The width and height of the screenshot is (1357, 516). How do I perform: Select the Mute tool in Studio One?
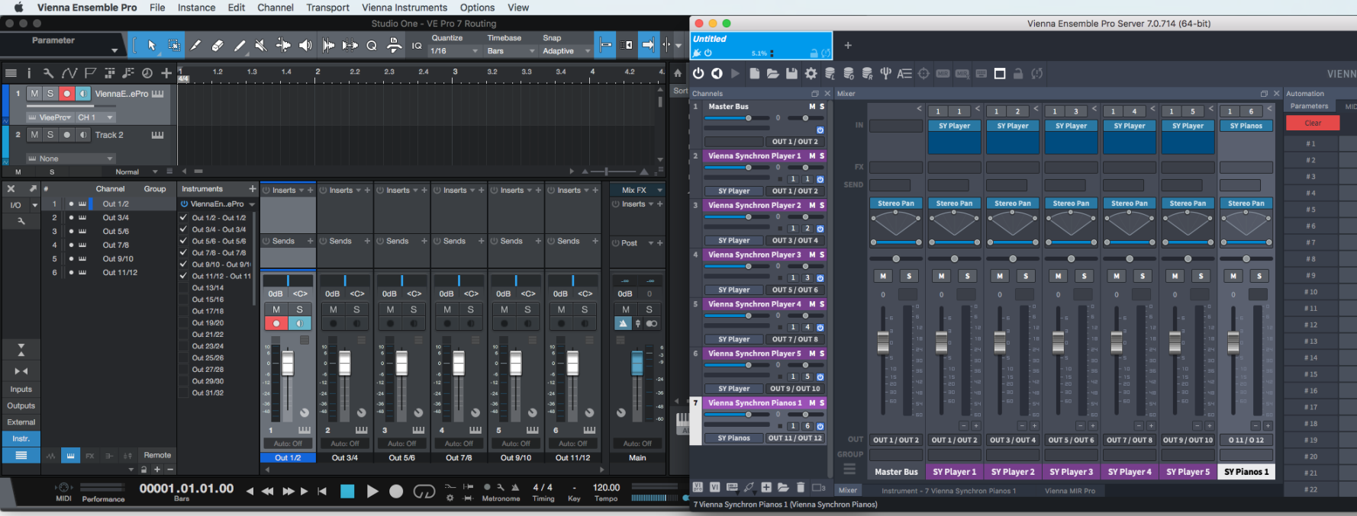(x=261, y=46)
